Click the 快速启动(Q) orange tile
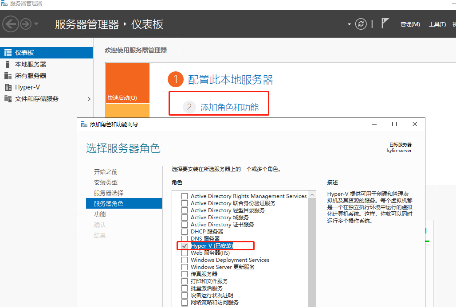This screenshot has height=307, width=456. [x=128, y=83]
